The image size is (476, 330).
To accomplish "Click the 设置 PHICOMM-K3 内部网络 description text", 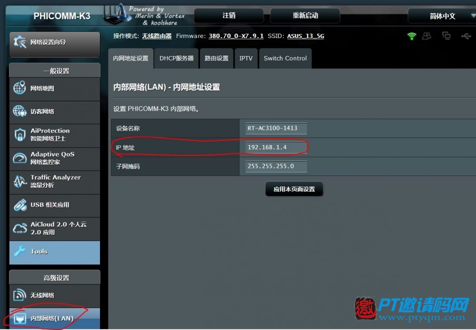I will click(x=156, y=108).
